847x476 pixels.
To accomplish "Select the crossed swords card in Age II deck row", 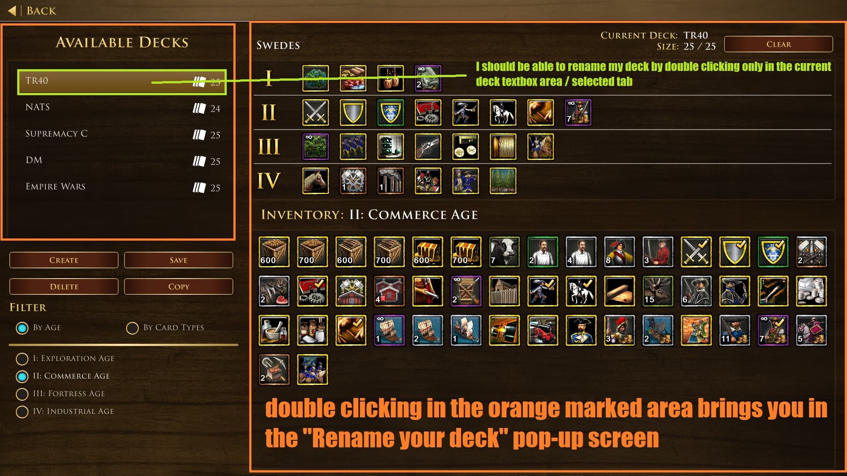I will pos(315,112).
